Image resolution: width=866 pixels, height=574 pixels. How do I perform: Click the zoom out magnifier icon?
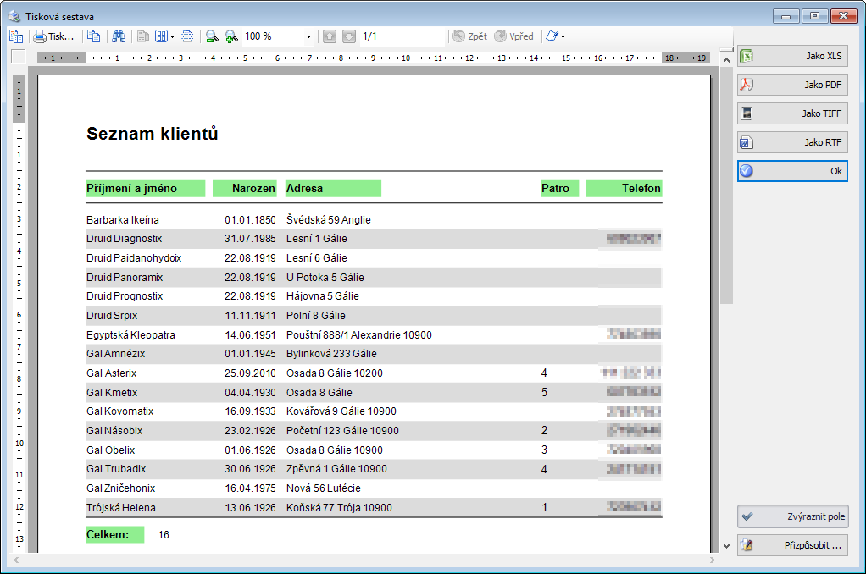[212, 36]
